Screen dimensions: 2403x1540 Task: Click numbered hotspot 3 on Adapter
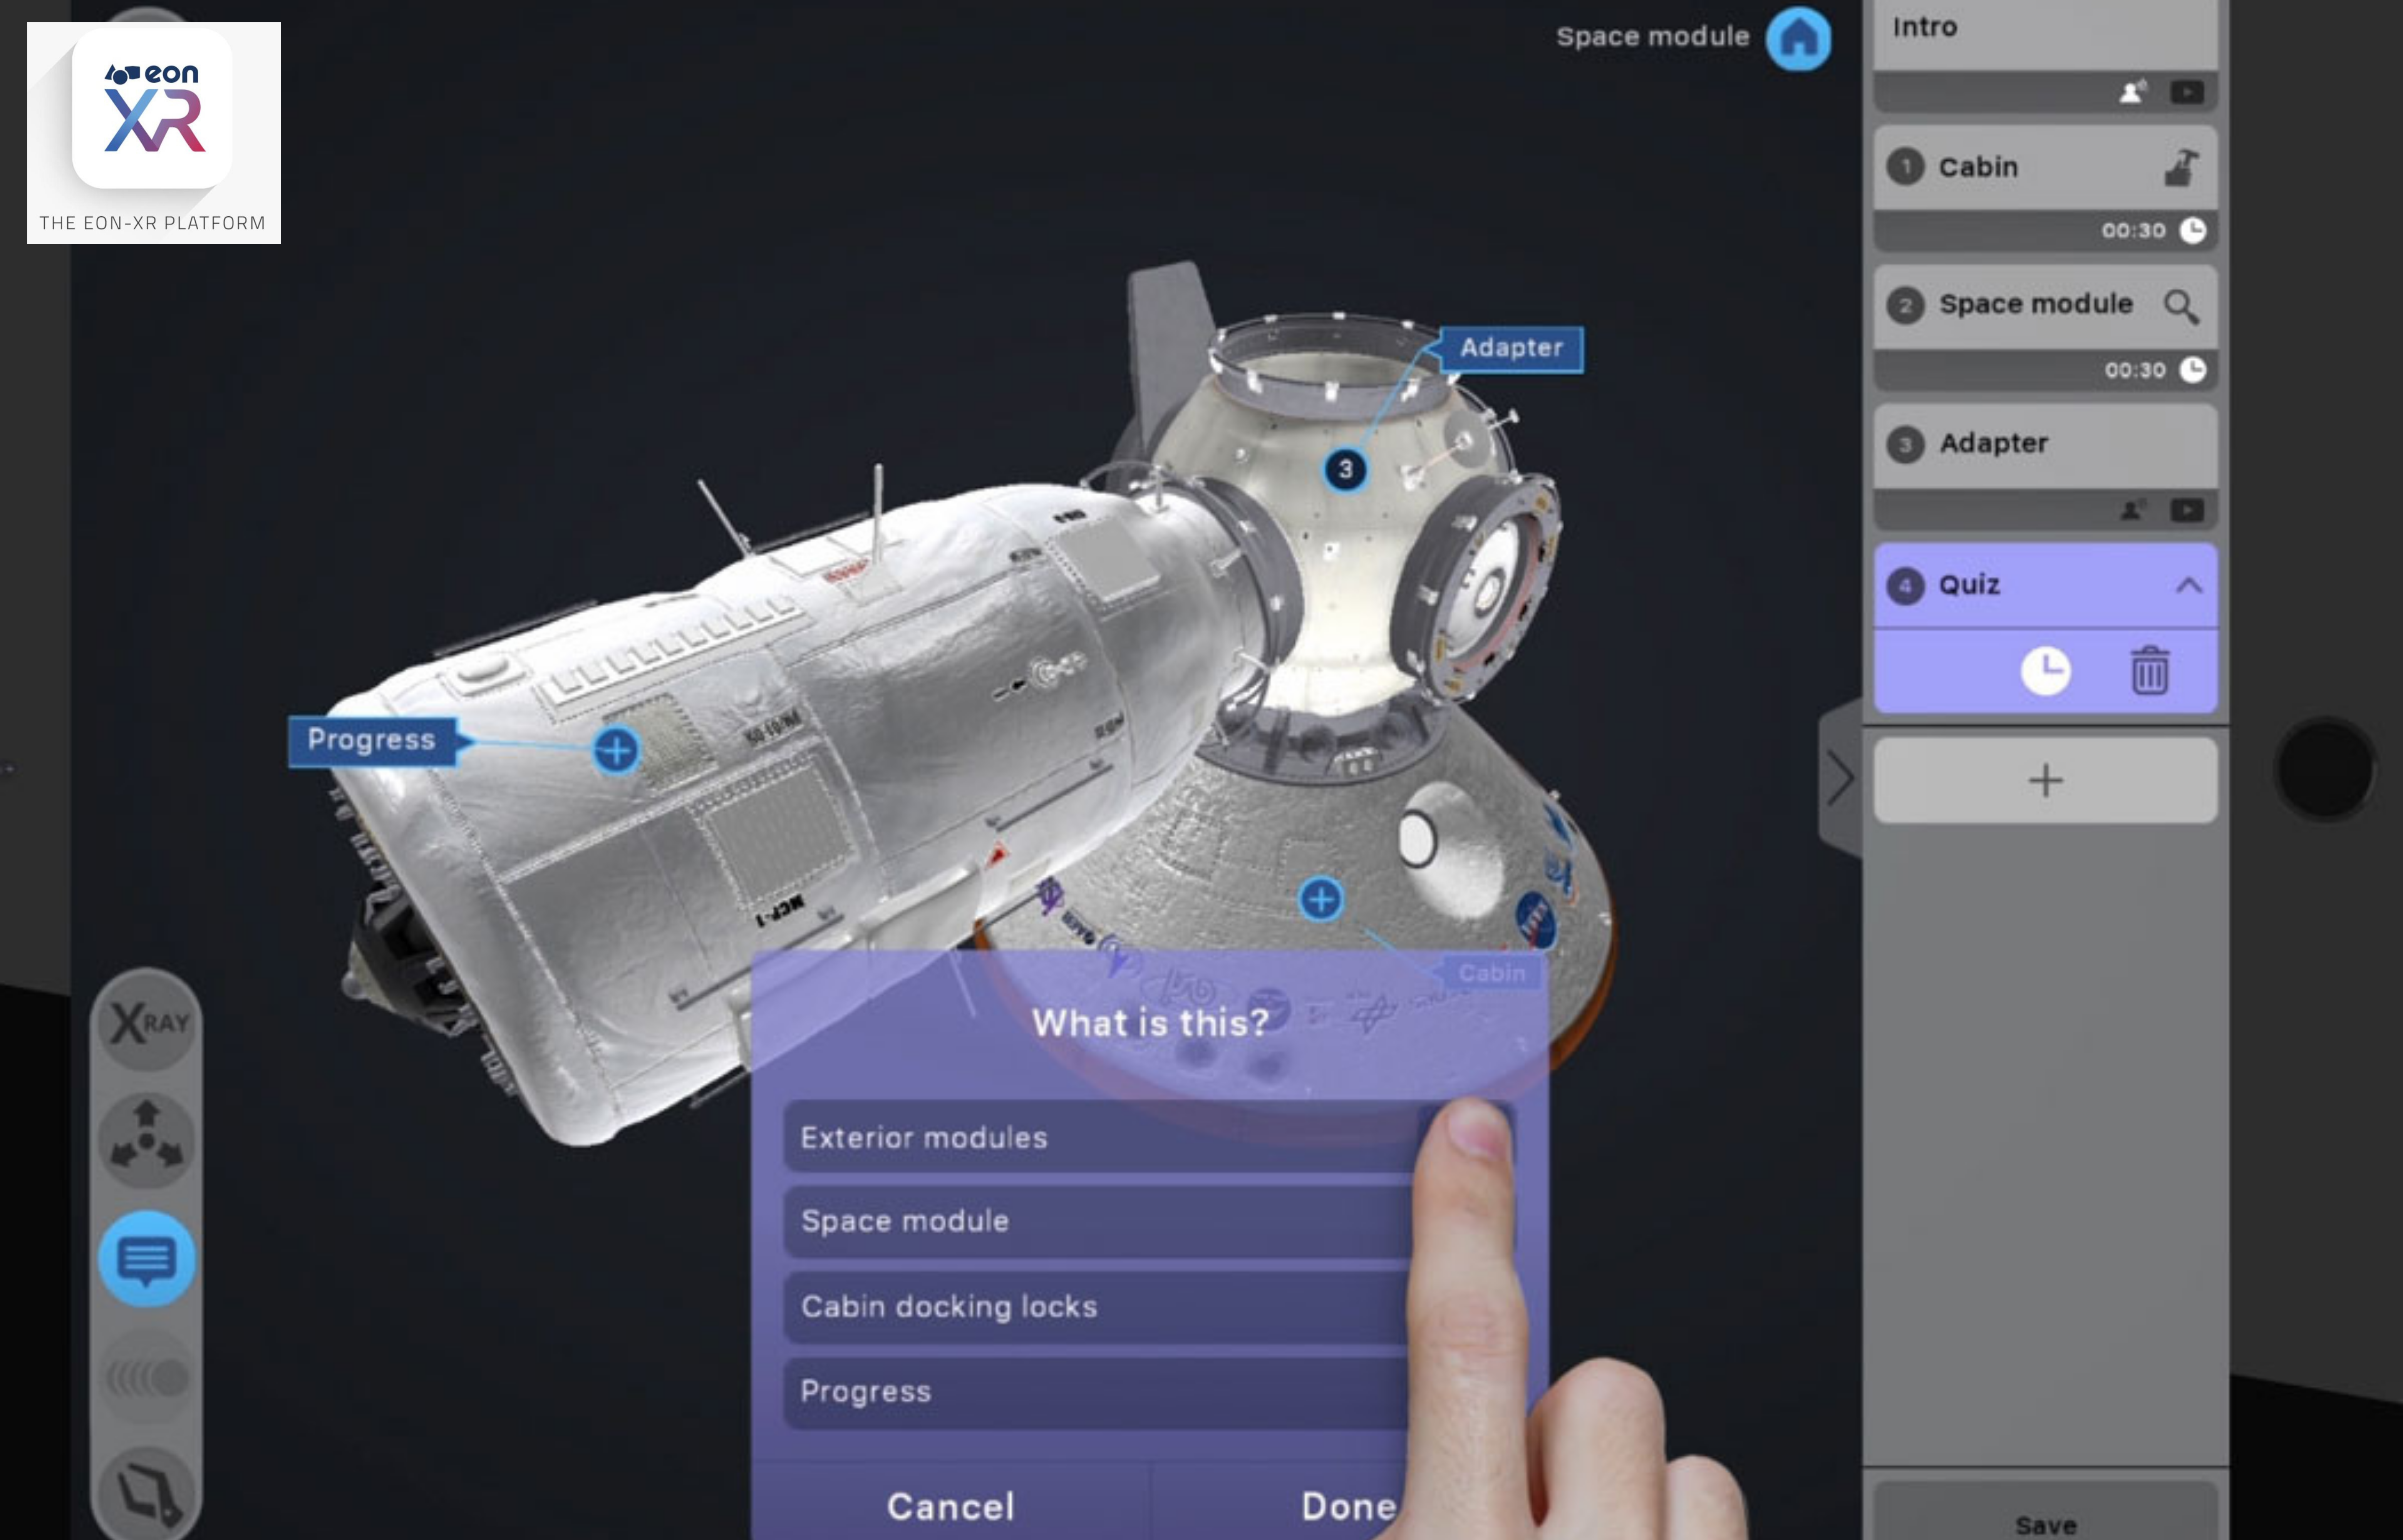[1345, 469]
